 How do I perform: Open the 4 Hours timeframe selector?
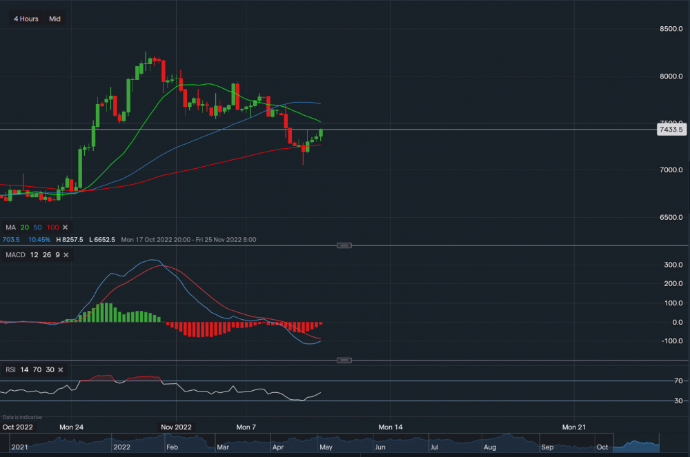tap(26, 19)
